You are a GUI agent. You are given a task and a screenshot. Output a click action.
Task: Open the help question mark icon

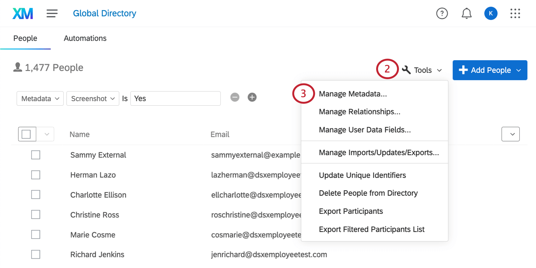(442, 14)
